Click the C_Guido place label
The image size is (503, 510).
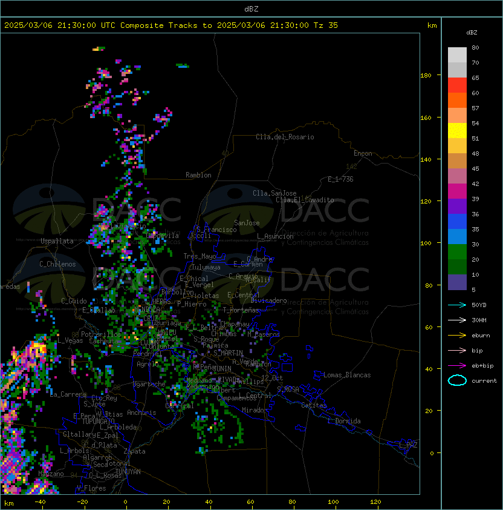pos(74,301)
